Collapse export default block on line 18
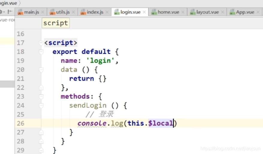 click(x=41, y=52)
